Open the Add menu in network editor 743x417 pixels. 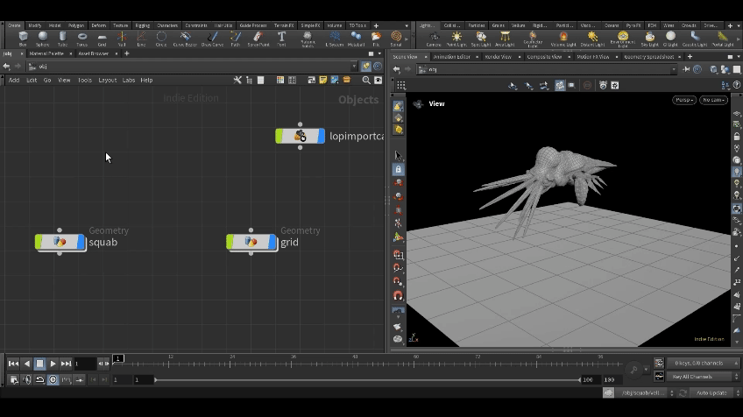[14, 80]
